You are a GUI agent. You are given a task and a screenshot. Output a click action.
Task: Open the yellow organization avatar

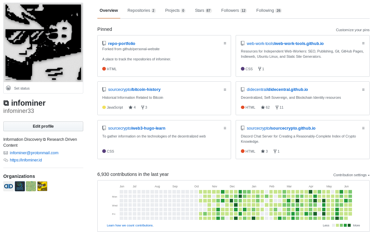(42, 186)
